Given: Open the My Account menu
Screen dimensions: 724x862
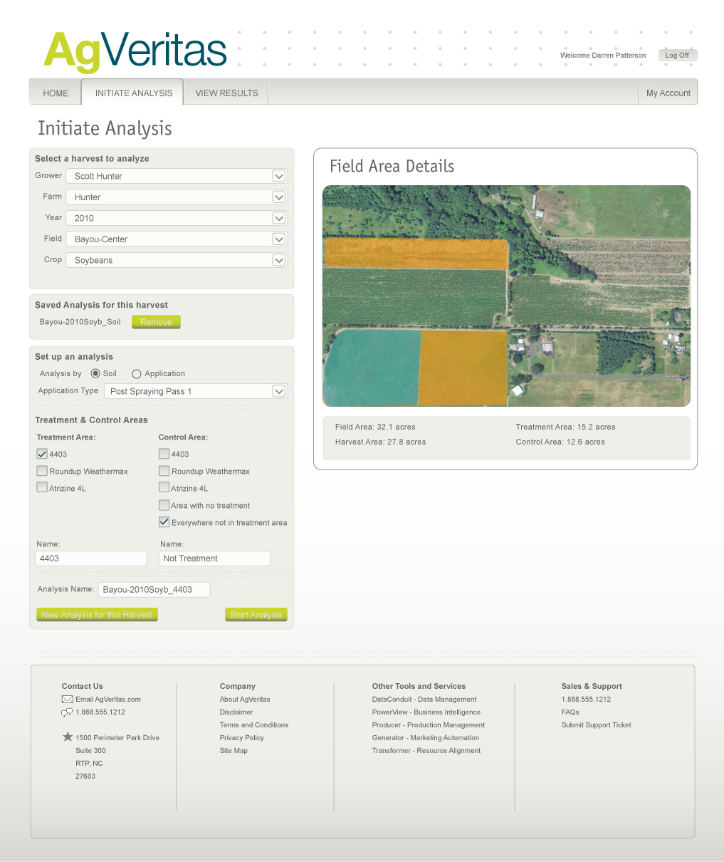Looking at the screenshot, I should 668,93.
